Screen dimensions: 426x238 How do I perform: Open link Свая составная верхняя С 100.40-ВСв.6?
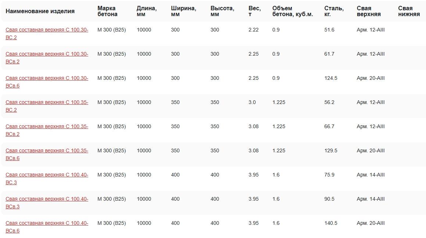tap(47, 223)
